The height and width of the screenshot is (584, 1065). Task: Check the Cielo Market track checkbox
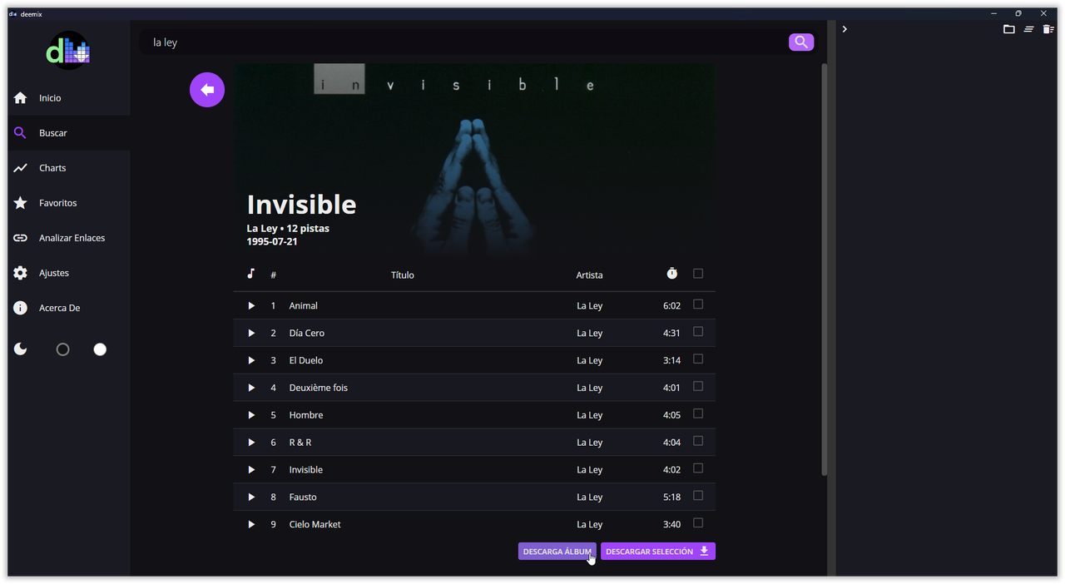[698, 524]
